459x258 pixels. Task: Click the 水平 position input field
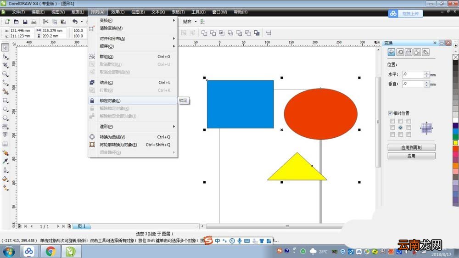413,74
